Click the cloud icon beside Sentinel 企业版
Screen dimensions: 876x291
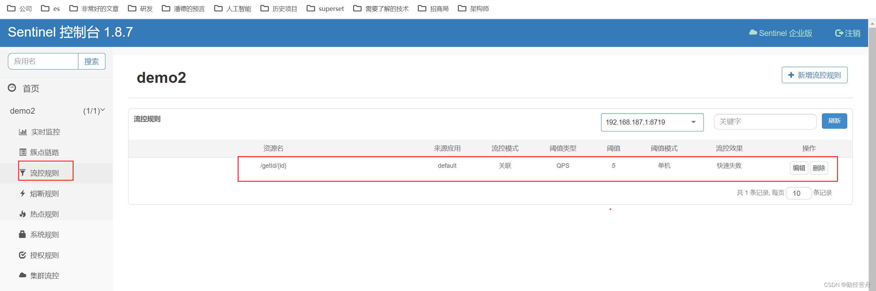click(x=753, y=33)
